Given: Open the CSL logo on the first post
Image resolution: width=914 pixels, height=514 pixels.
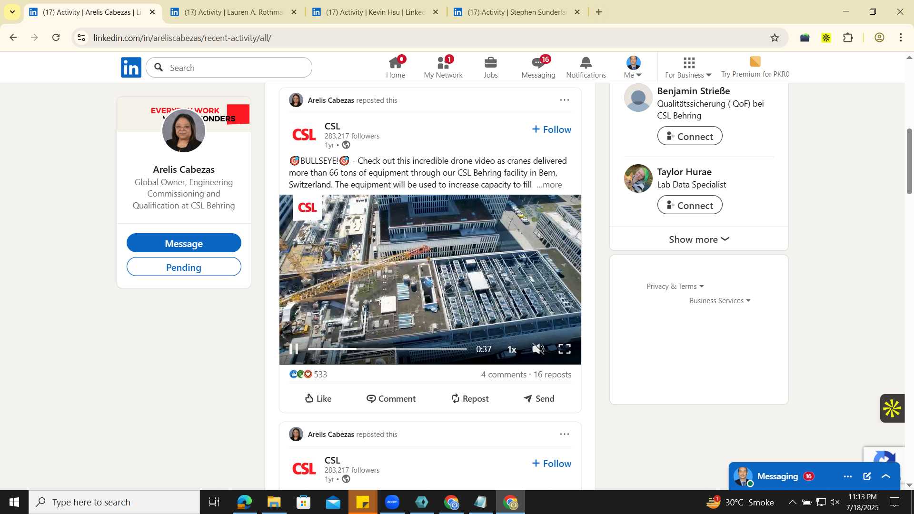Looking at the screenshot, I should (304, 135).
